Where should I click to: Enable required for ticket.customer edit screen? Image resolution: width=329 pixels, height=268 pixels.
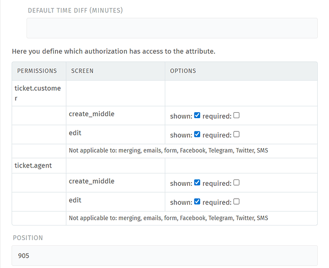coord(237,134)
